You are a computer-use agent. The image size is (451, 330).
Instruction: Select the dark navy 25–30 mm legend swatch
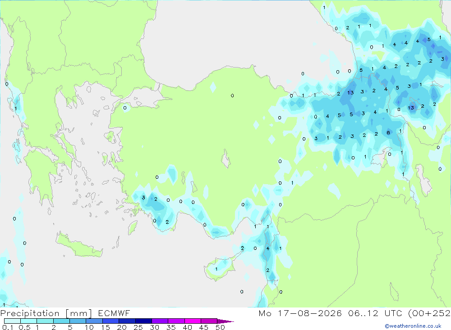point(143,321)
